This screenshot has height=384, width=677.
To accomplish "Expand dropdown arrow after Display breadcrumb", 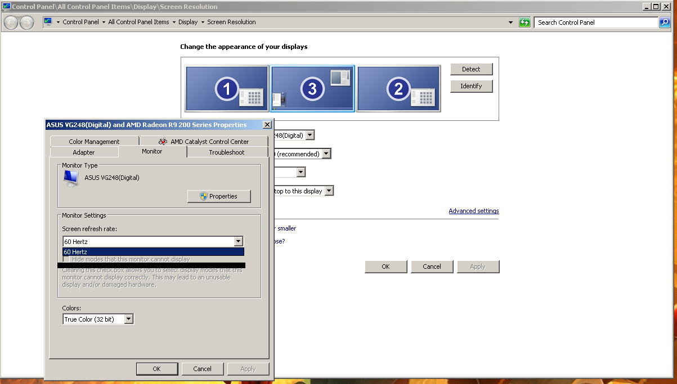I will (x=203, y=22).
